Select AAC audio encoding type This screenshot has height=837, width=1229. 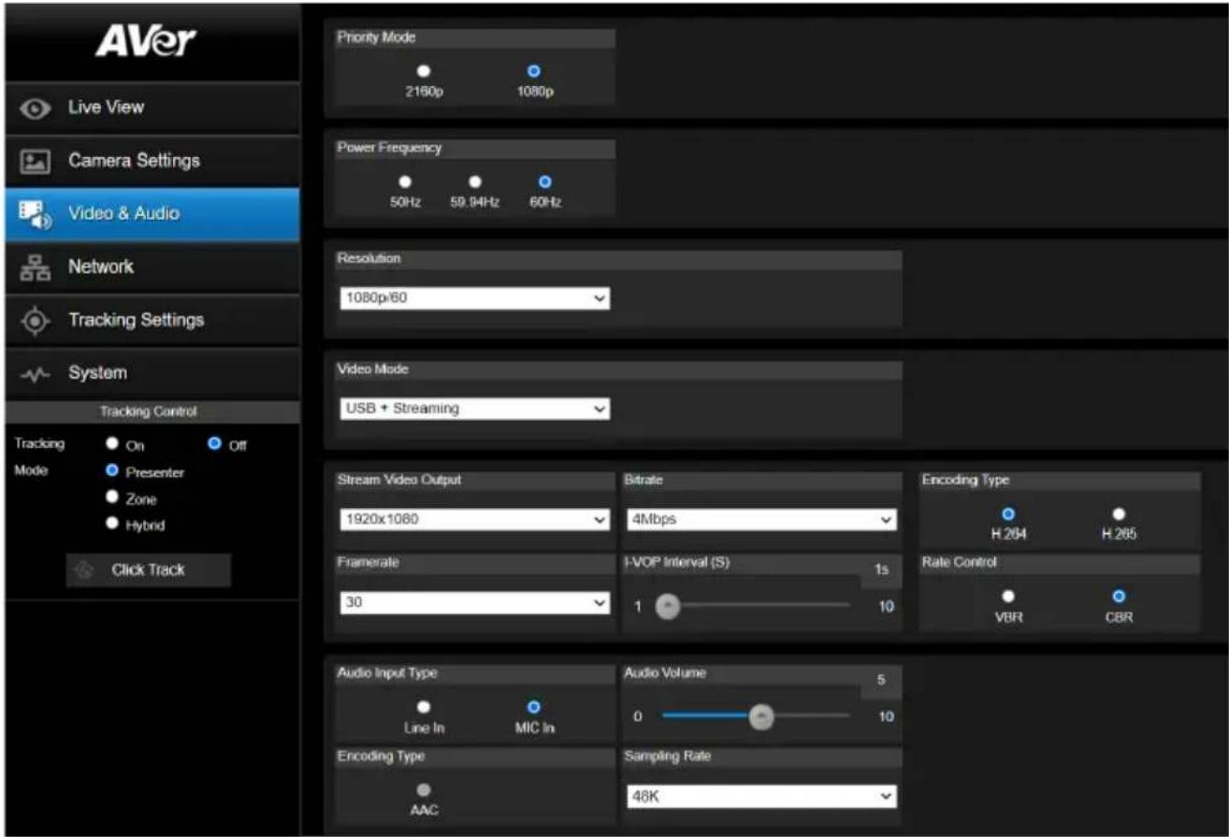click(424, 790)
